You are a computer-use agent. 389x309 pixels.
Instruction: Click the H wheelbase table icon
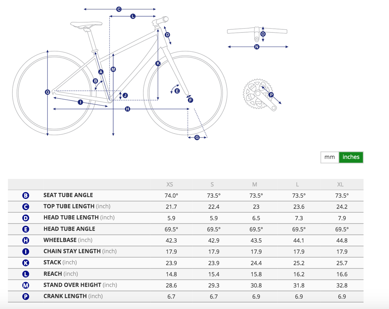(x=26, y=240)
